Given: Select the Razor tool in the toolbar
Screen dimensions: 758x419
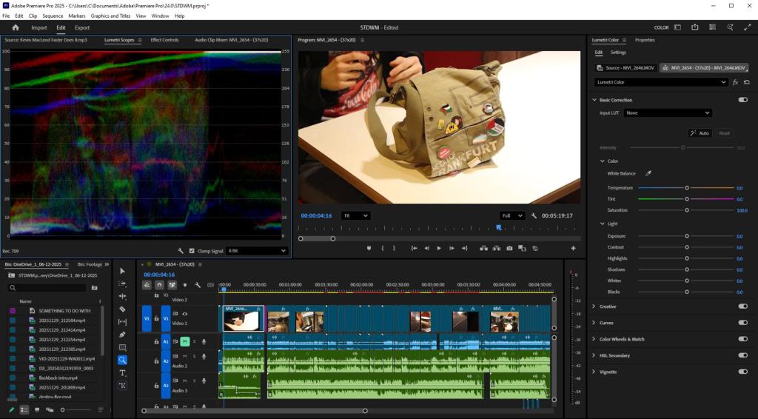Looking at the screenshot, I should [x=122, y=309].
